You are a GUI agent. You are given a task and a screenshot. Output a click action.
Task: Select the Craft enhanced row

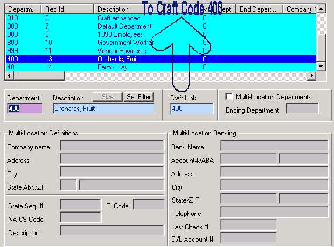coord(161,18)
